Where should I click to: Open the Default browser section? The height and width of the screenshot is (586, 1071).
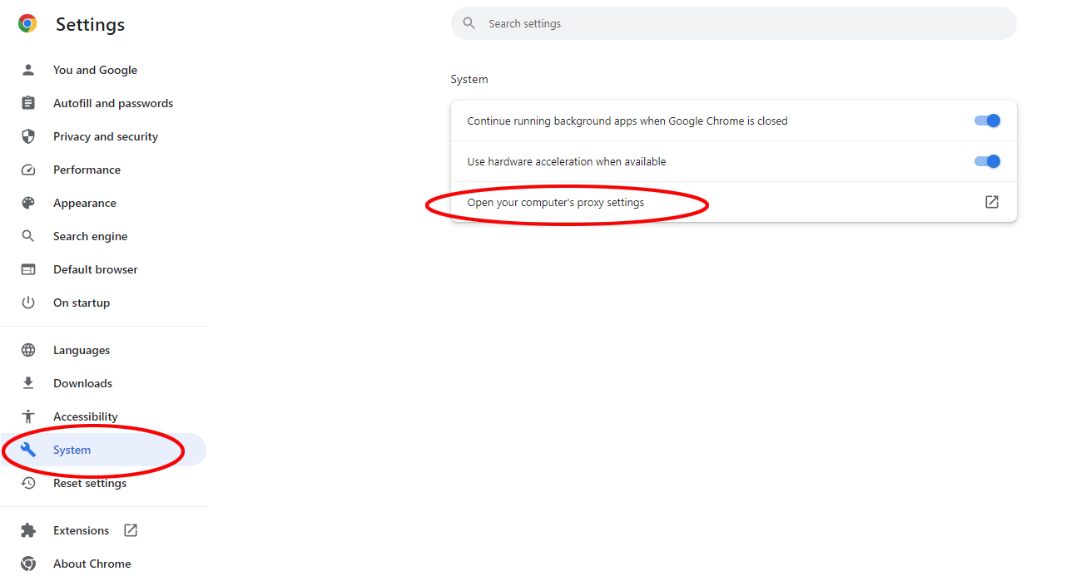coord(95,269)
